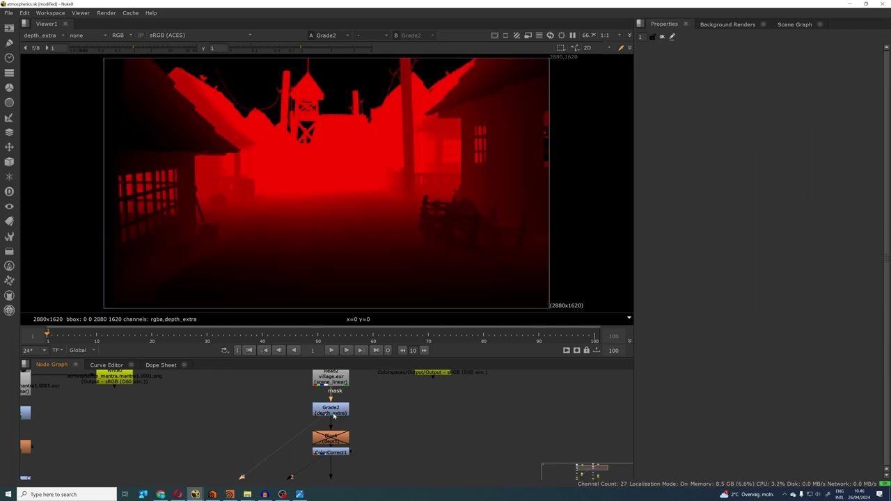Open the 3D nodes cube icon
The height and width of the screenshot is (501, 891).
tap(9, 162)
